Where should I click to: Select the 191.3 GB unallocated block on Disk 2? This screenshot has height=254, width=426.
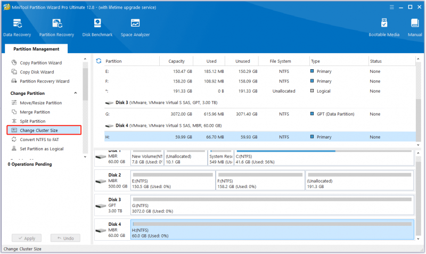coord(360,181)
